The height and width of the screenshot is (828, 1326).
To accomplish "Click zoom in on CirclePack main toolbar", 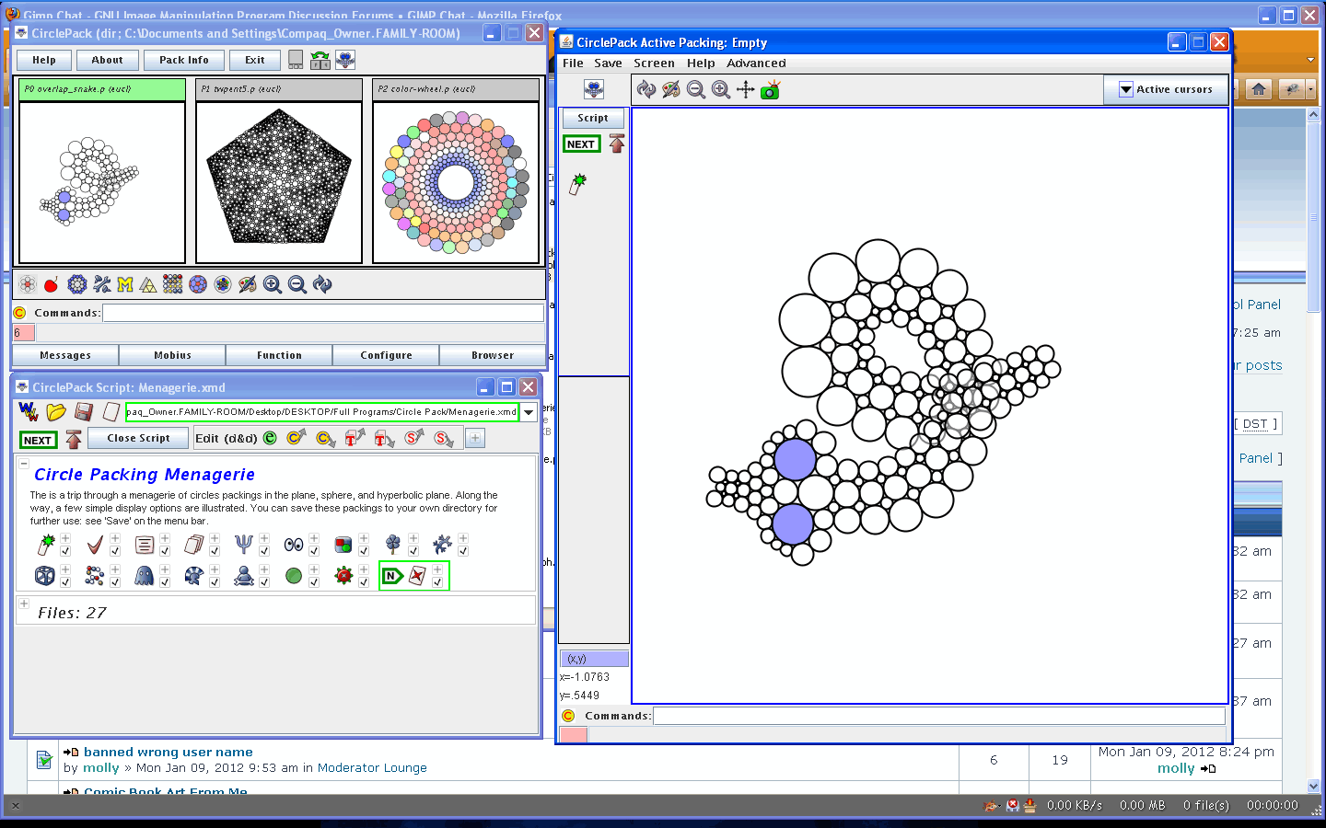I will (273, 285).
